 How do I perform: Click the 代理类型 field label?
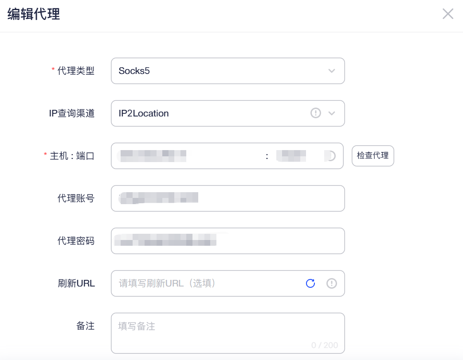[x=75, y=71]
